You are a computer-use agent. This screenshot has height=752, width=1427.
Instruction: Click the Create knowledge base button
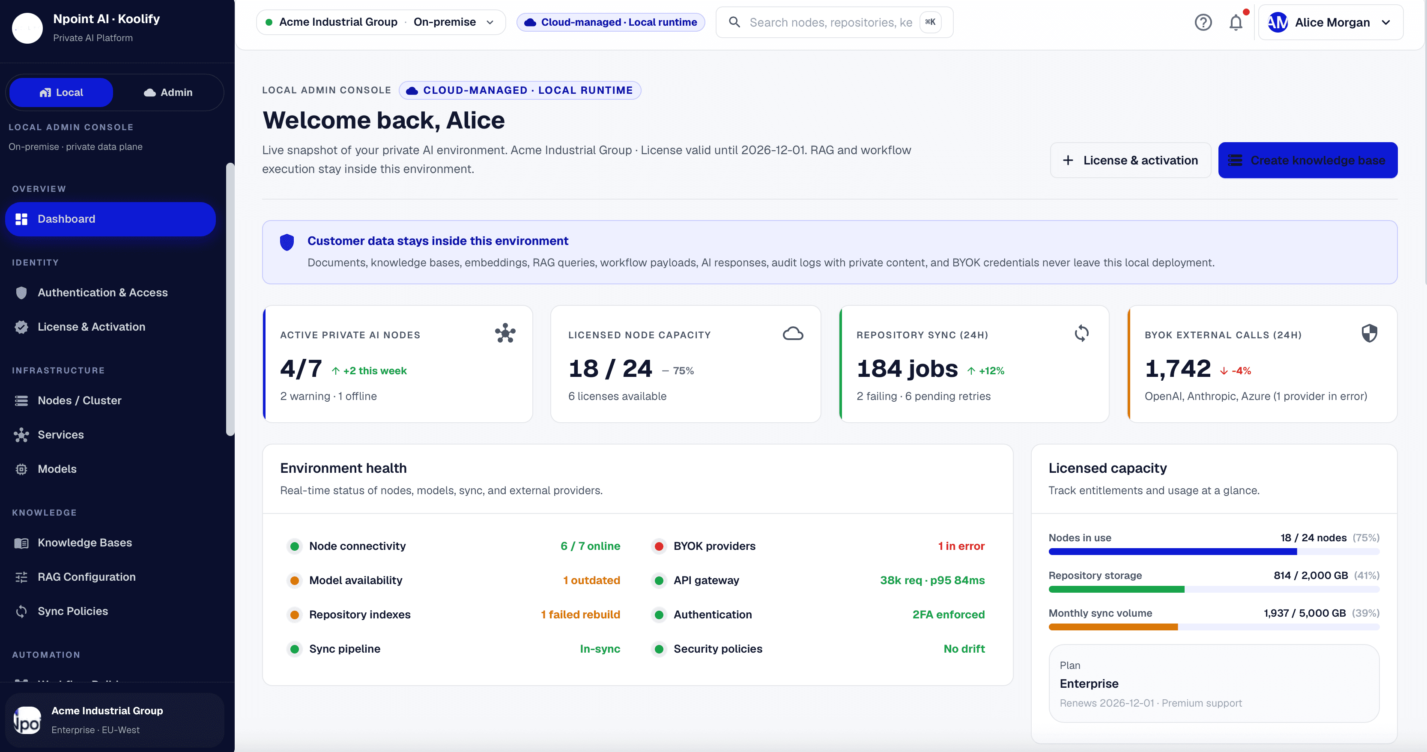1308,160
